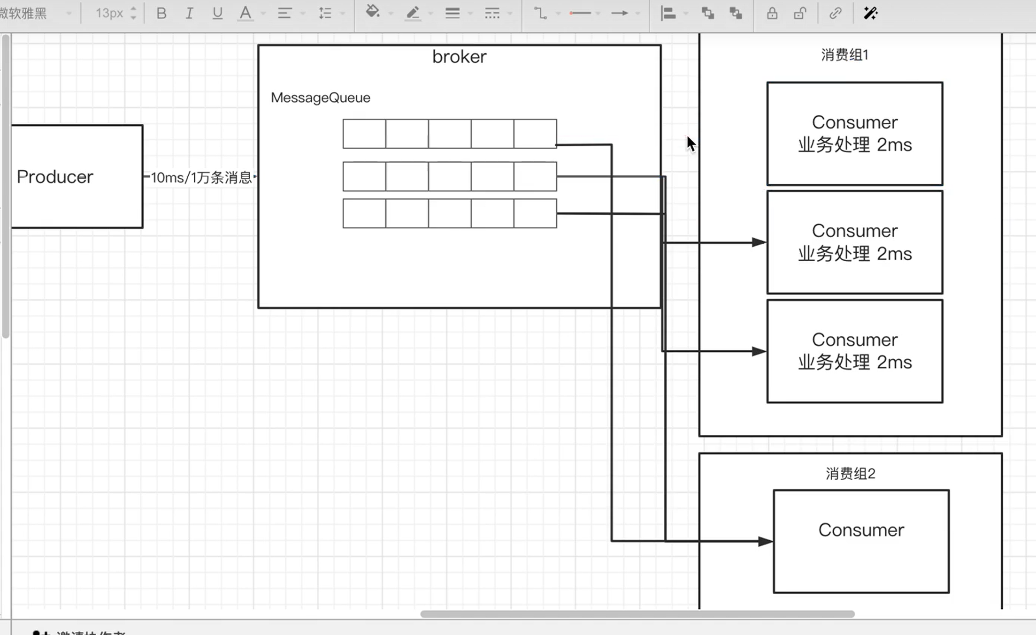The image size is (1036, 635).
Task: Toggle underline text formatting
Action: [217, 13]
